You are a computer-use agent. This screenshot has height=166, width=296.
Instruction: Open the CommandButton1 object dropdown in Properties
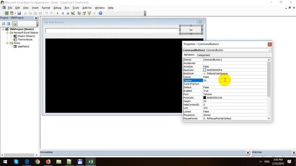[x=269, y=50]
